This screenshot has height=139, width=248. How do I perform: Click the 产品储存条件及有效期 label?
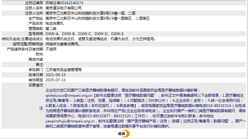tap(25, 49)
